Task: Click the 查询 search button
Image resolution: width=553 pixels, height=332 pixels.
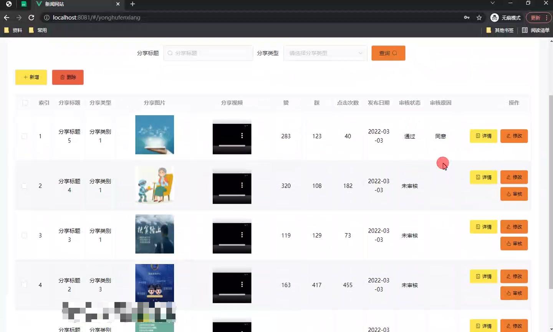Action: click(388, 53)
